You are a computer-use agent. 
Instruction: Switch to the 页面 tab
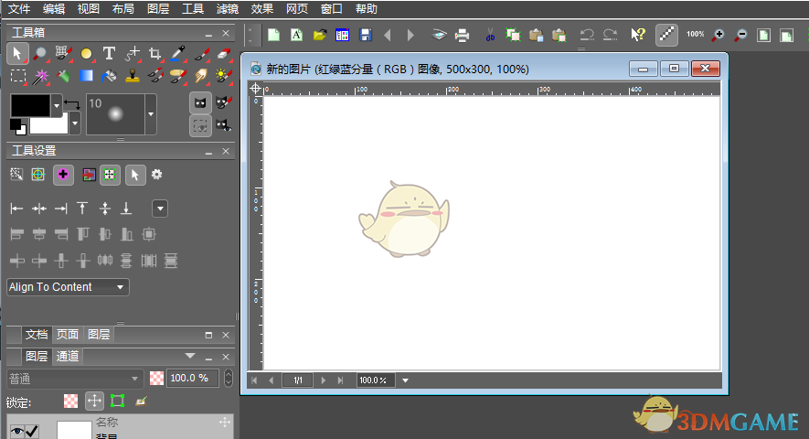point(68,334)
